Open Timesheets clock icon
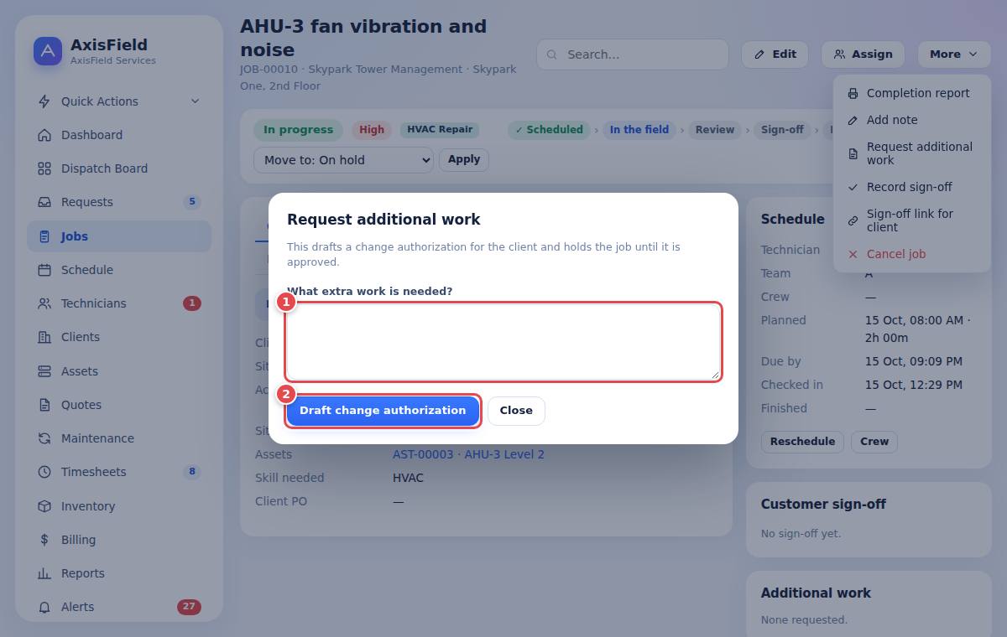This screenshot has height=637, width=1007. pyautogui.click(x=44, y=472)
